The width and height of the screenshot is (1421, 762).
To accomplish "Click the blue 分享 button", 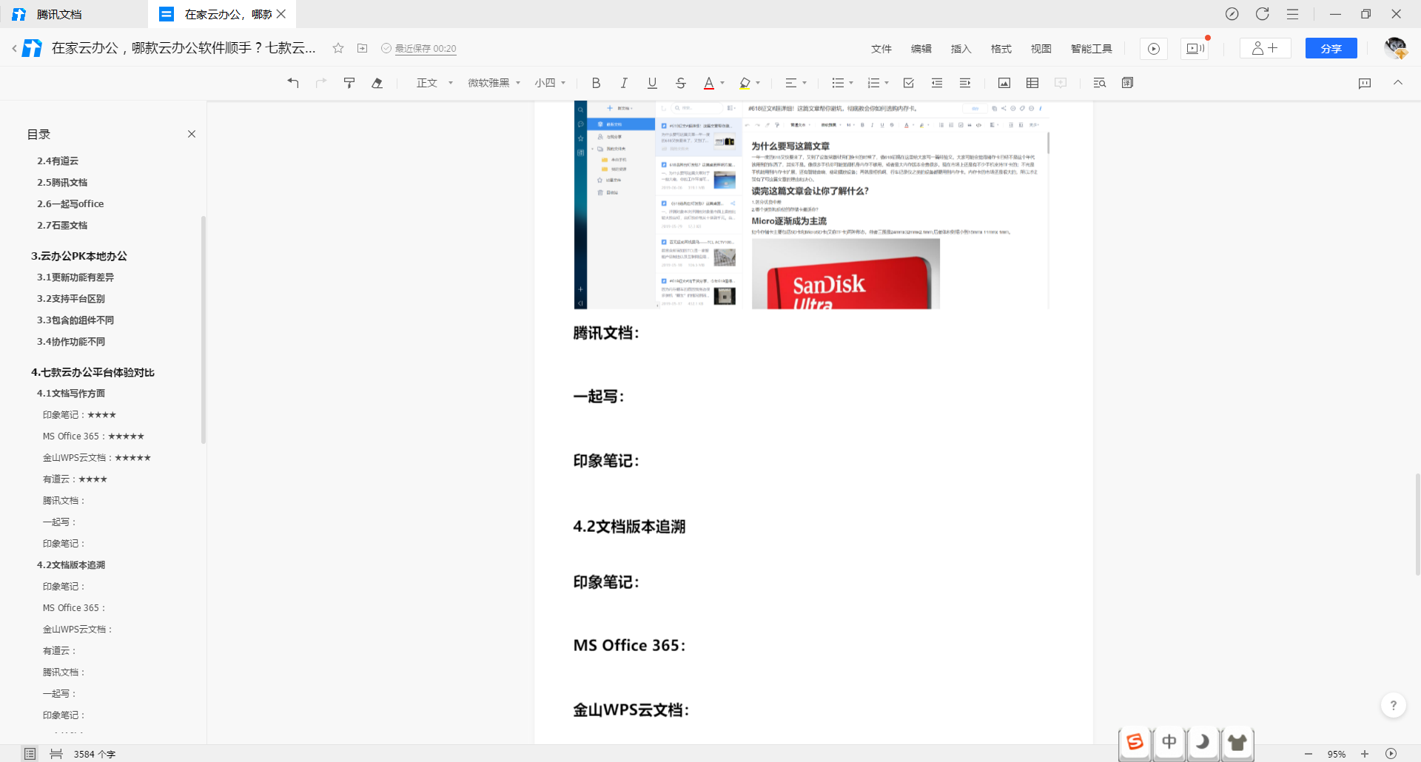I will (1331, 48).
